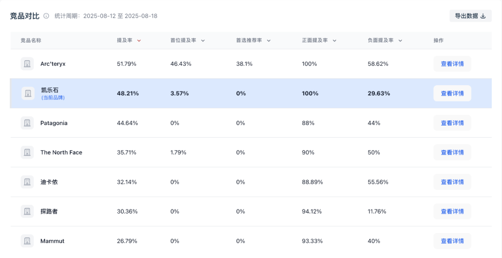Select the 探路者 competitor name

click(49, 211)
